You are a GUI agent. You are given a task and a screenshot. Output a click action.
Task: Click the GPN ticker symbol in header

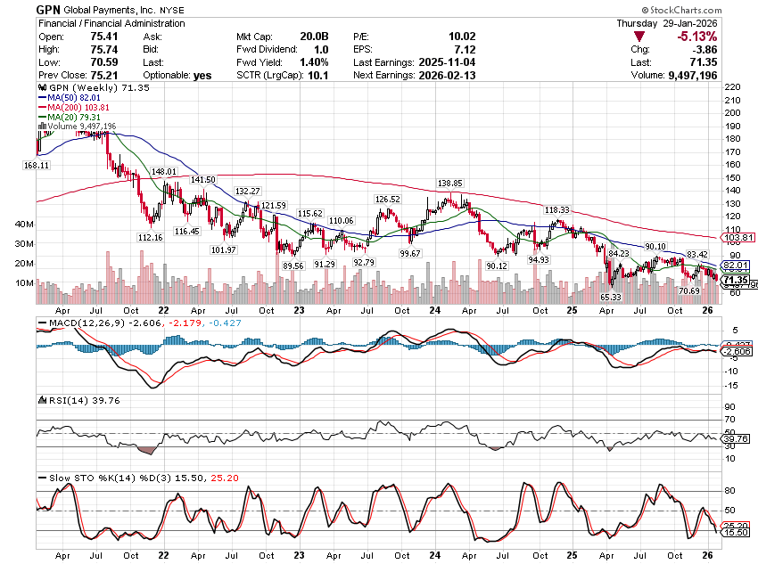pyautogui.click(x=50, y=10)
